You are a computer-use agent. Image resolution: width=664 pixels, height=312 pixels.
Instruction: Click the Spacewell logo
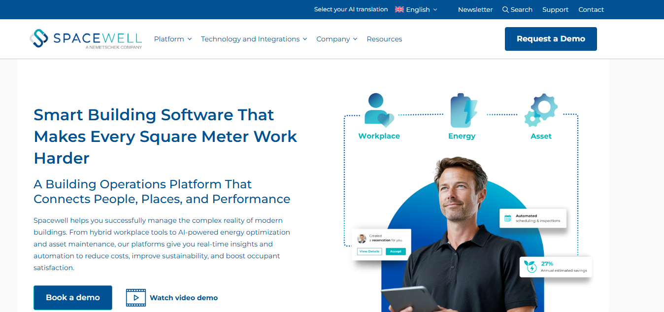(86, 39)
